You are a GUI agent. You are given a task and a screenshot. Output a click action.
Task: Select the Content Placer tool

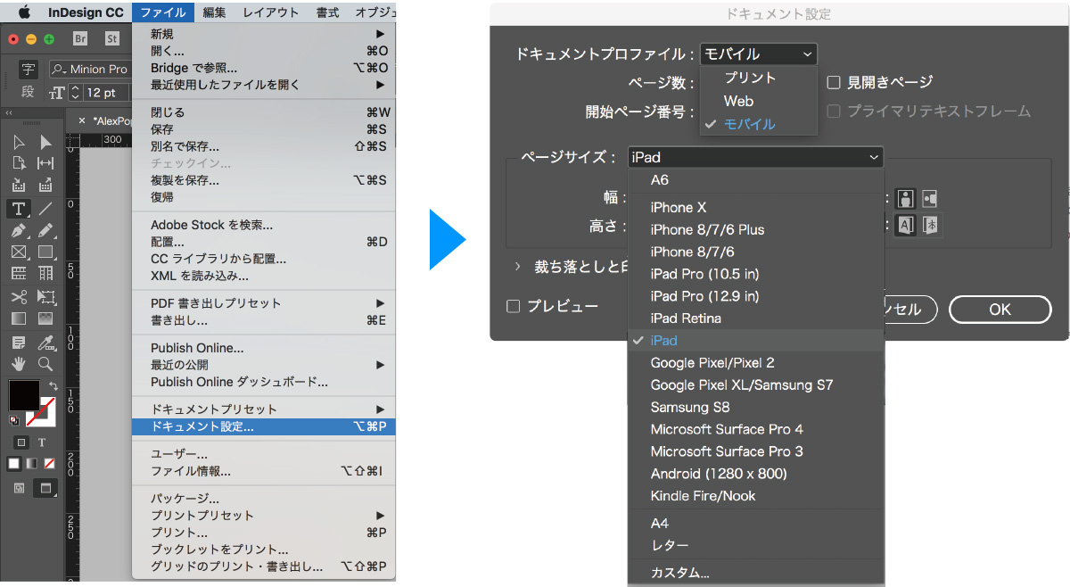45,186
